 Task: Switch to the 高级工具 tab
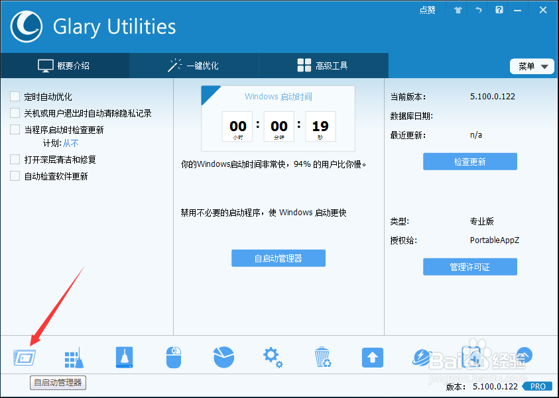click(324, 66)
